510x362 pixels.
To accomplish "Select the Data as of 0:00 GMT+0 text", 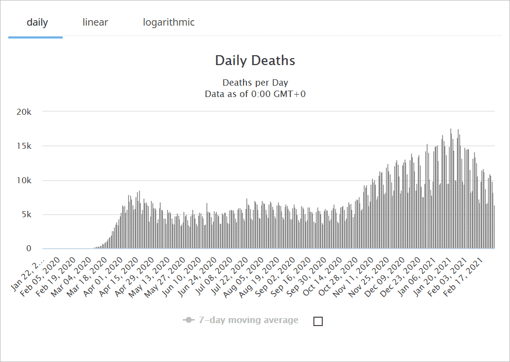I will tap(255, 94).
